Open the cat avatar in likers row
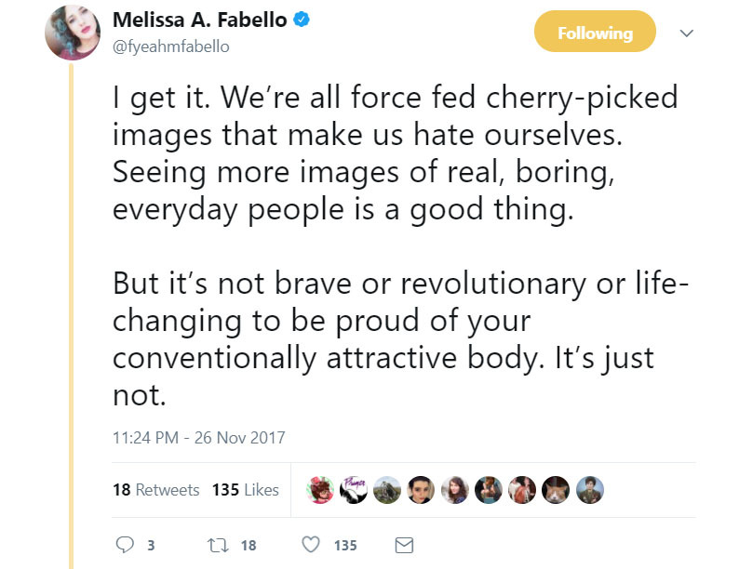 pyautogui.click(x=557, y=489)
